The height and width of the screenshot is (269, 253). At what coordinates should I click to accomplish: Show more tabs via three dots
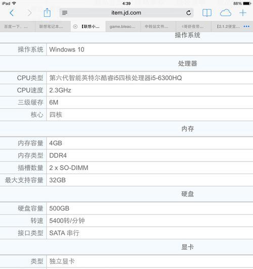pos(246,26)
